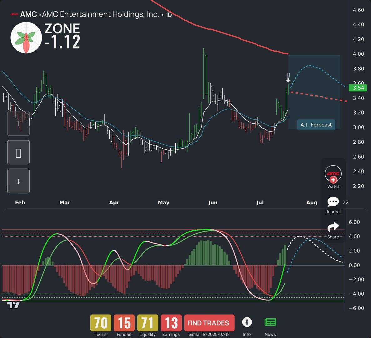Click the AMC ticker symbol text
The height and width of the screenshot is (338, 371).
pos(28,14)
